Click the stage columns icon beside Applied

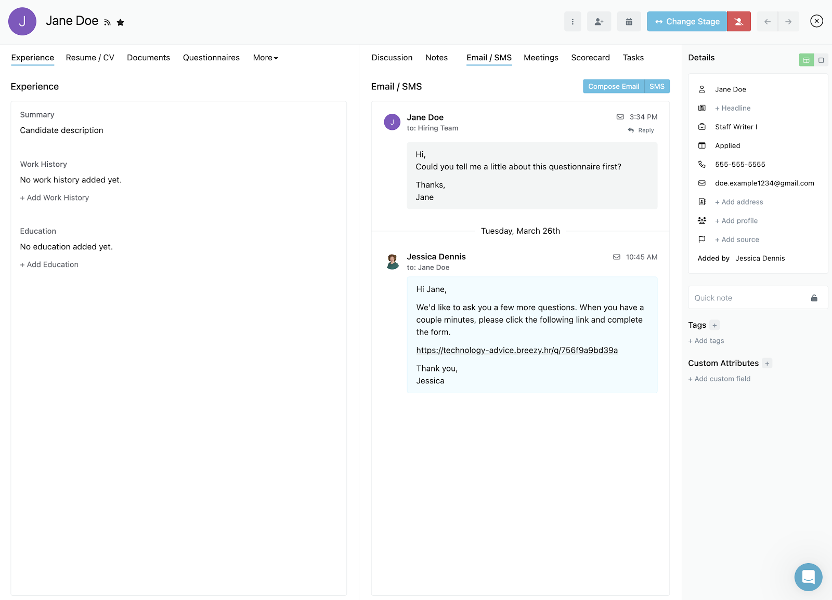[x=702, y=145]
